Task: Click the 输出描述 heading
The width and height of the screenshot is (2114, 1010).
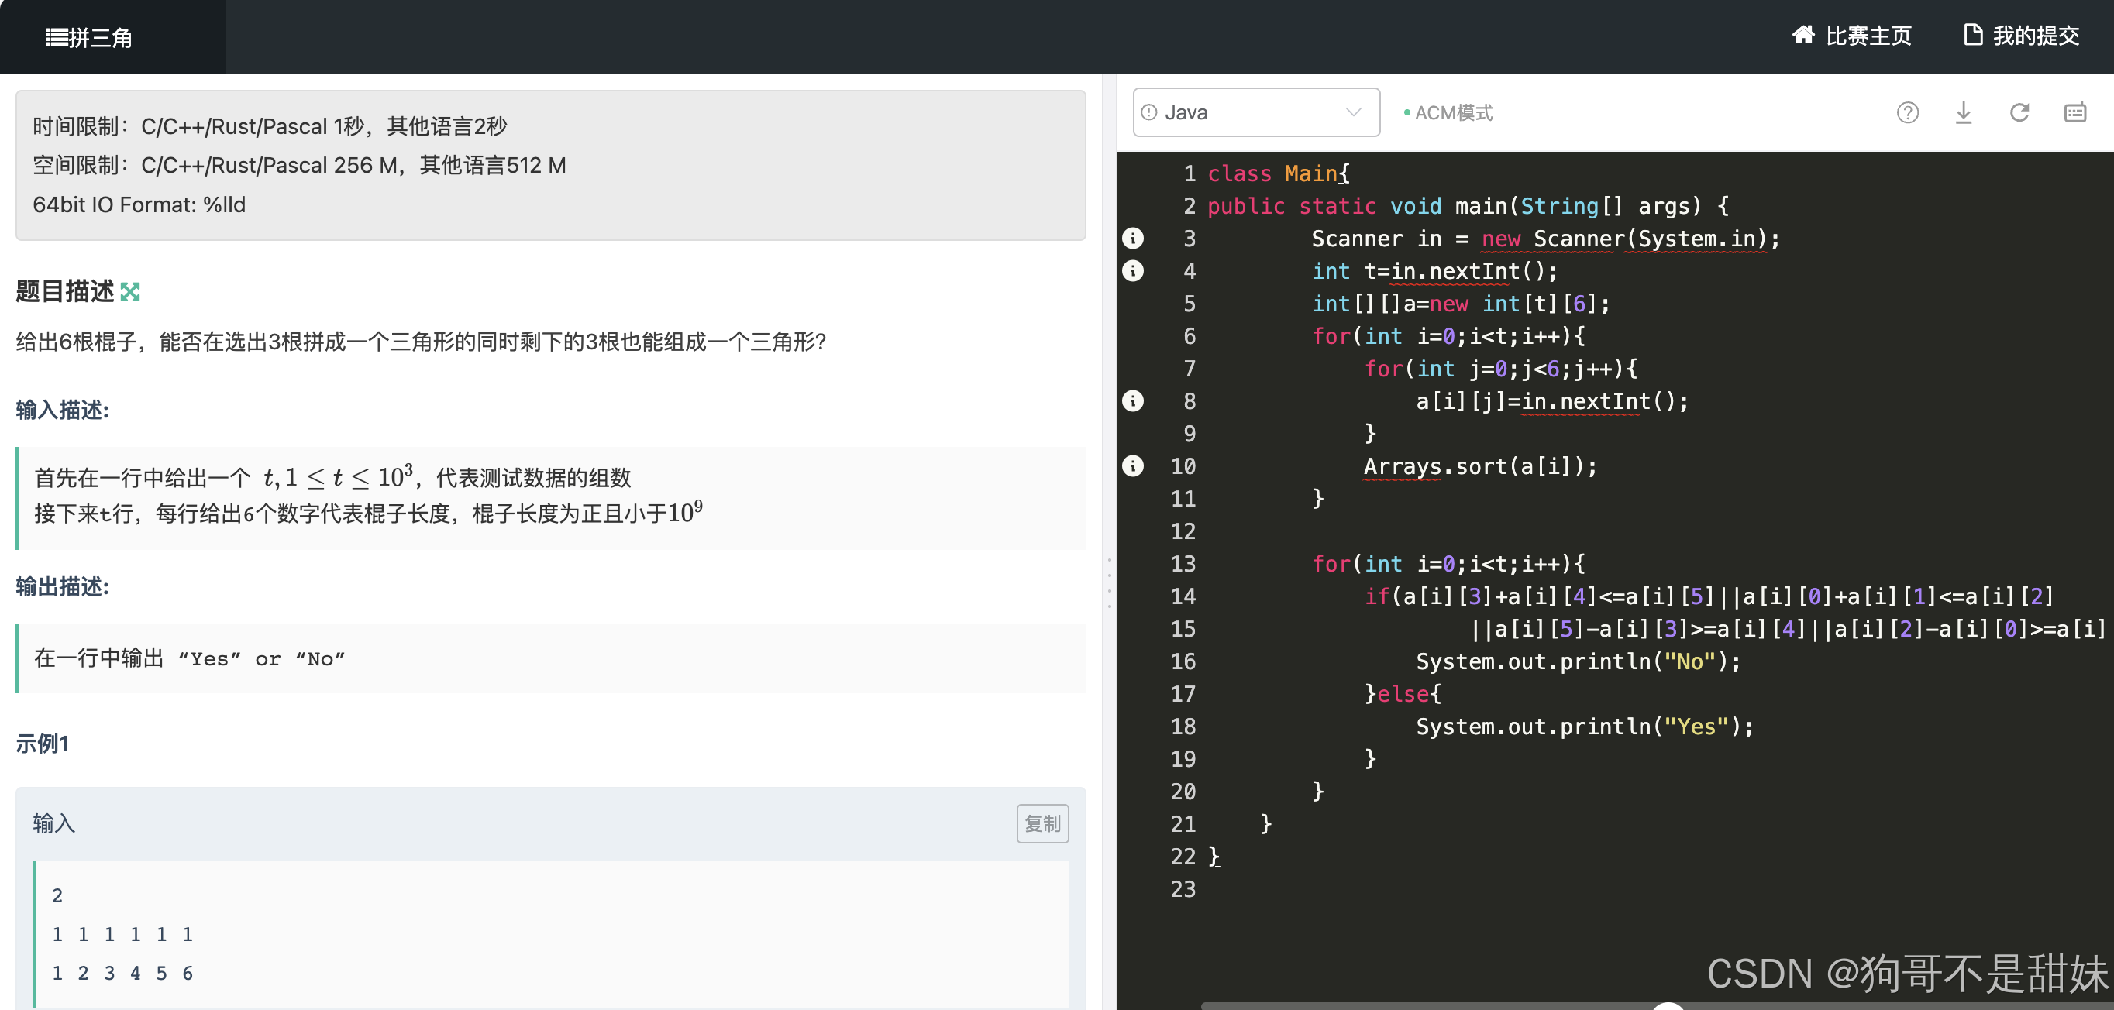Action: pos(62,586)
